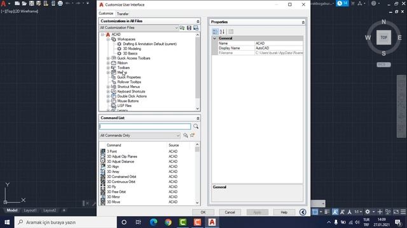
Task: Open the AutoCAD application menu logo
Action: (4, 3)
